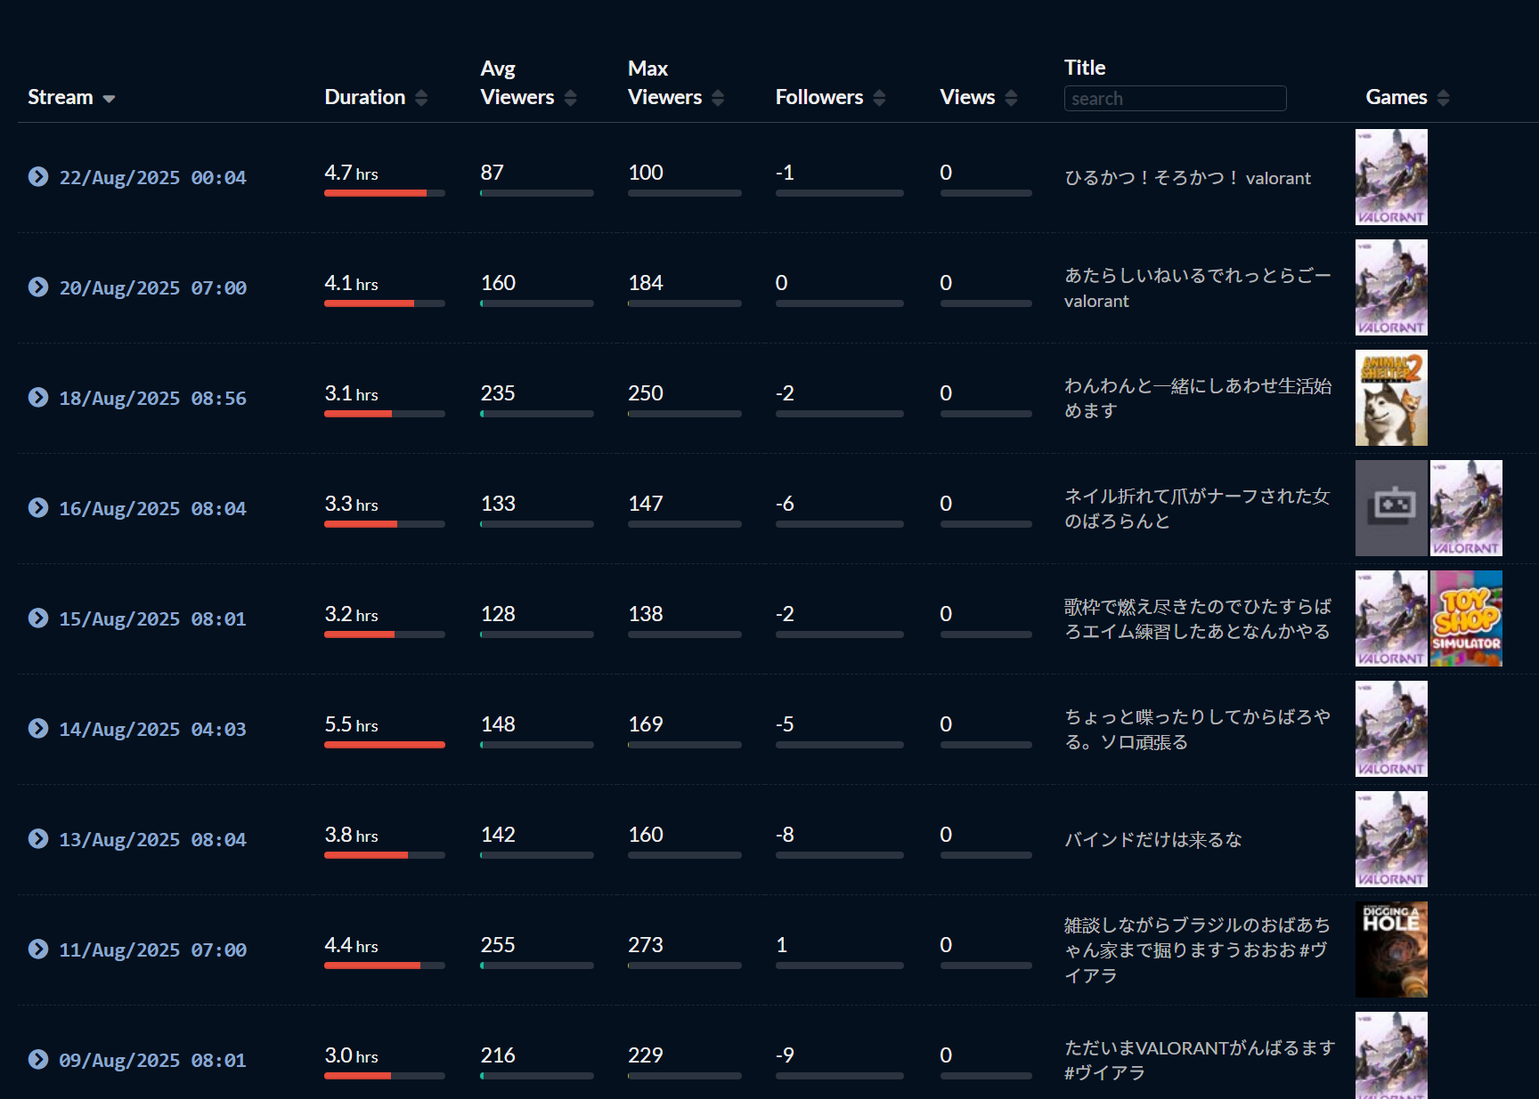Open Valorant thumbnail in 15/Aug/2025 row
The width and height of the screenshot is (1539, 1099).
[1391, 618]
